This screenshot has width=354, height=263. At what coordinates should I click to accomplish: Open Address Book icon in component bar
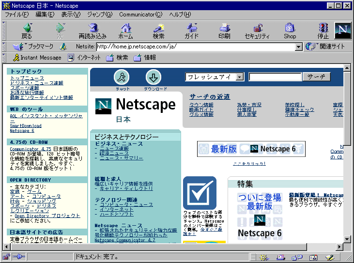coord(313,257)
